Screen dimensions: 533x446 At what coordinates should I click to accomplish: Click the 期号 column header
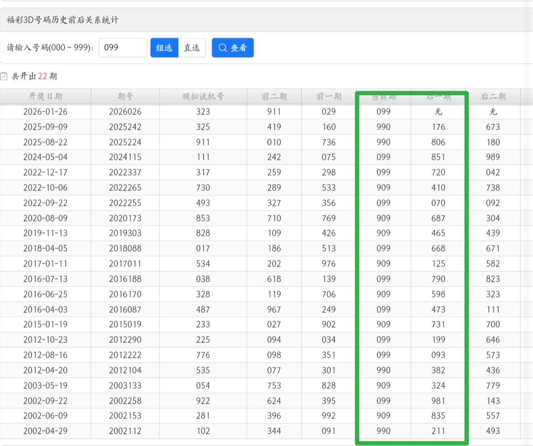tap(125, 97)
